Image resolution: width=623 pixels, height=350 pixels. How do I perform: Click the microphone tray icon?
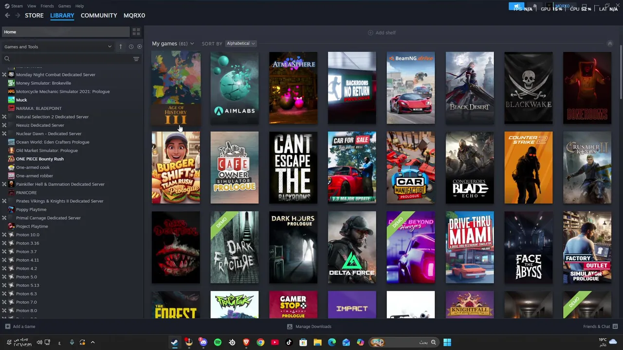(x=72, y=342)
